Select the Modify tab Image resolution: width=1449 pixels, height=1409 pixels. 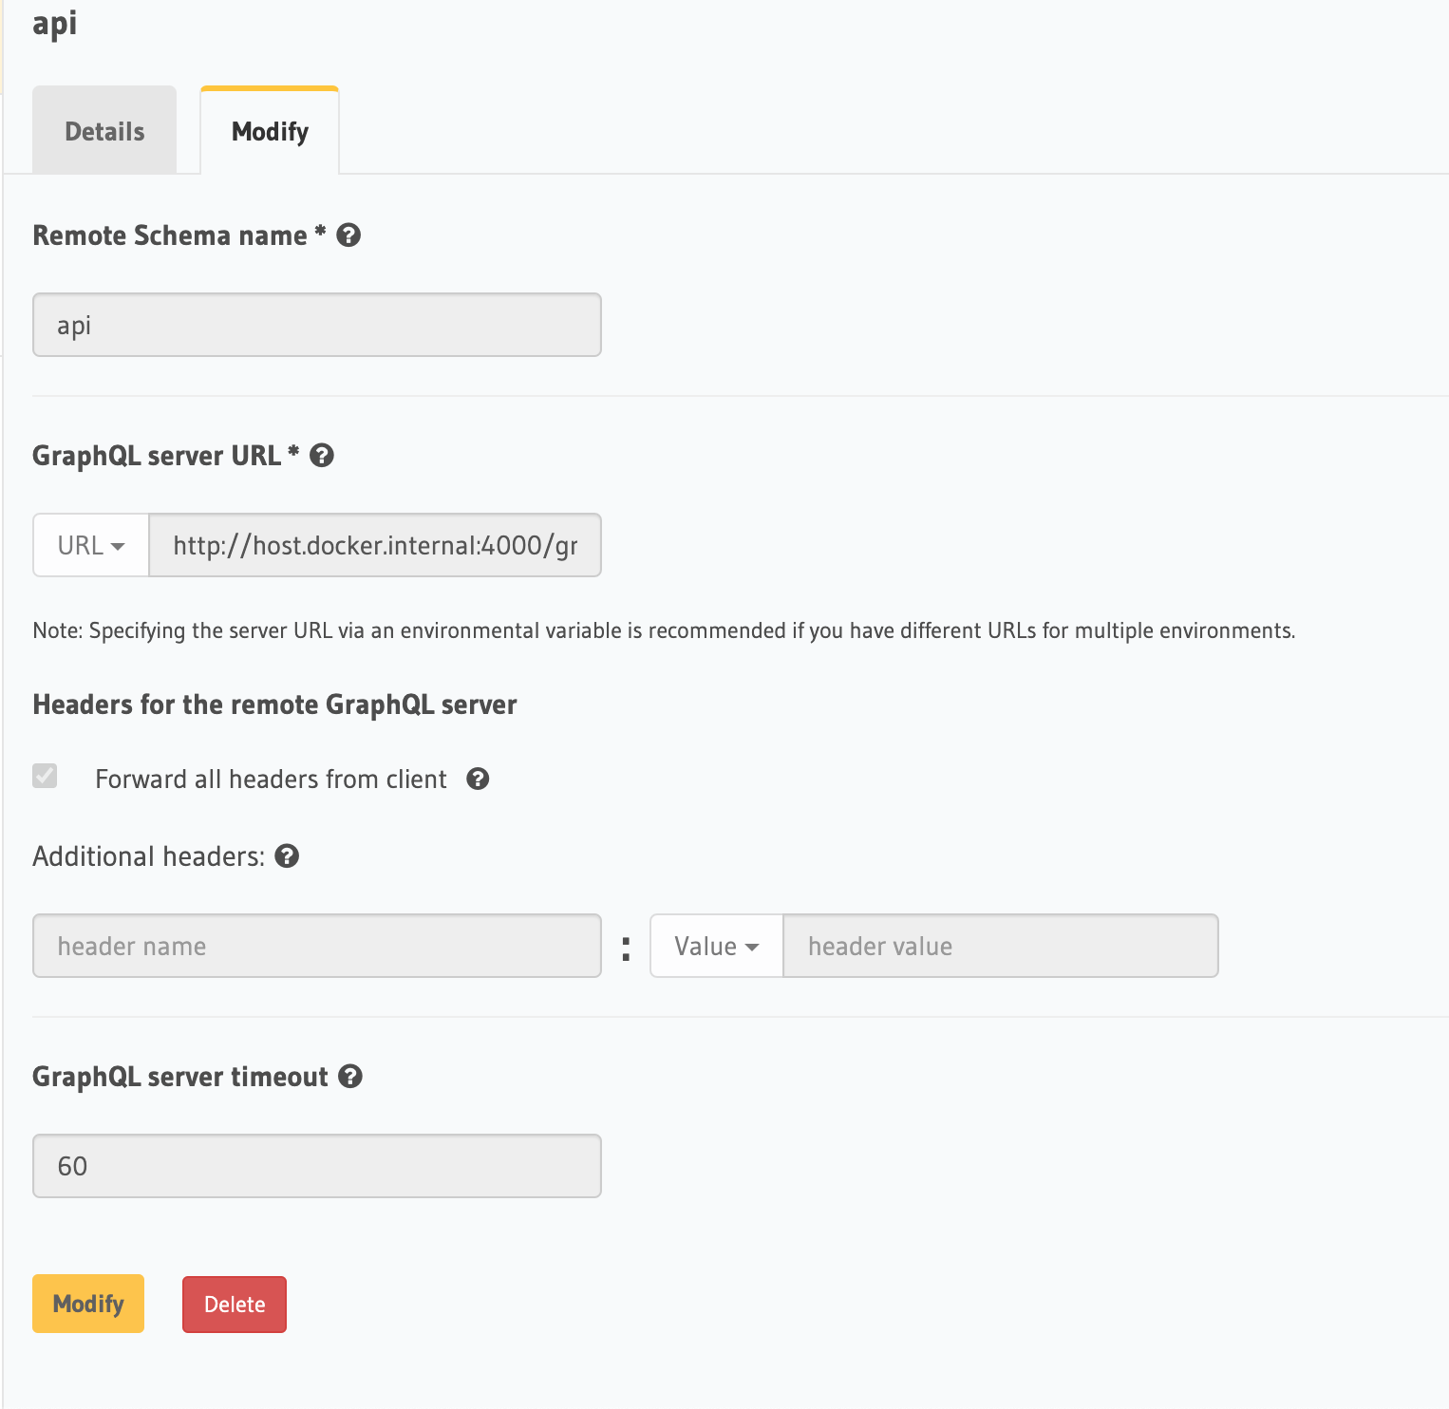(270, 131)
